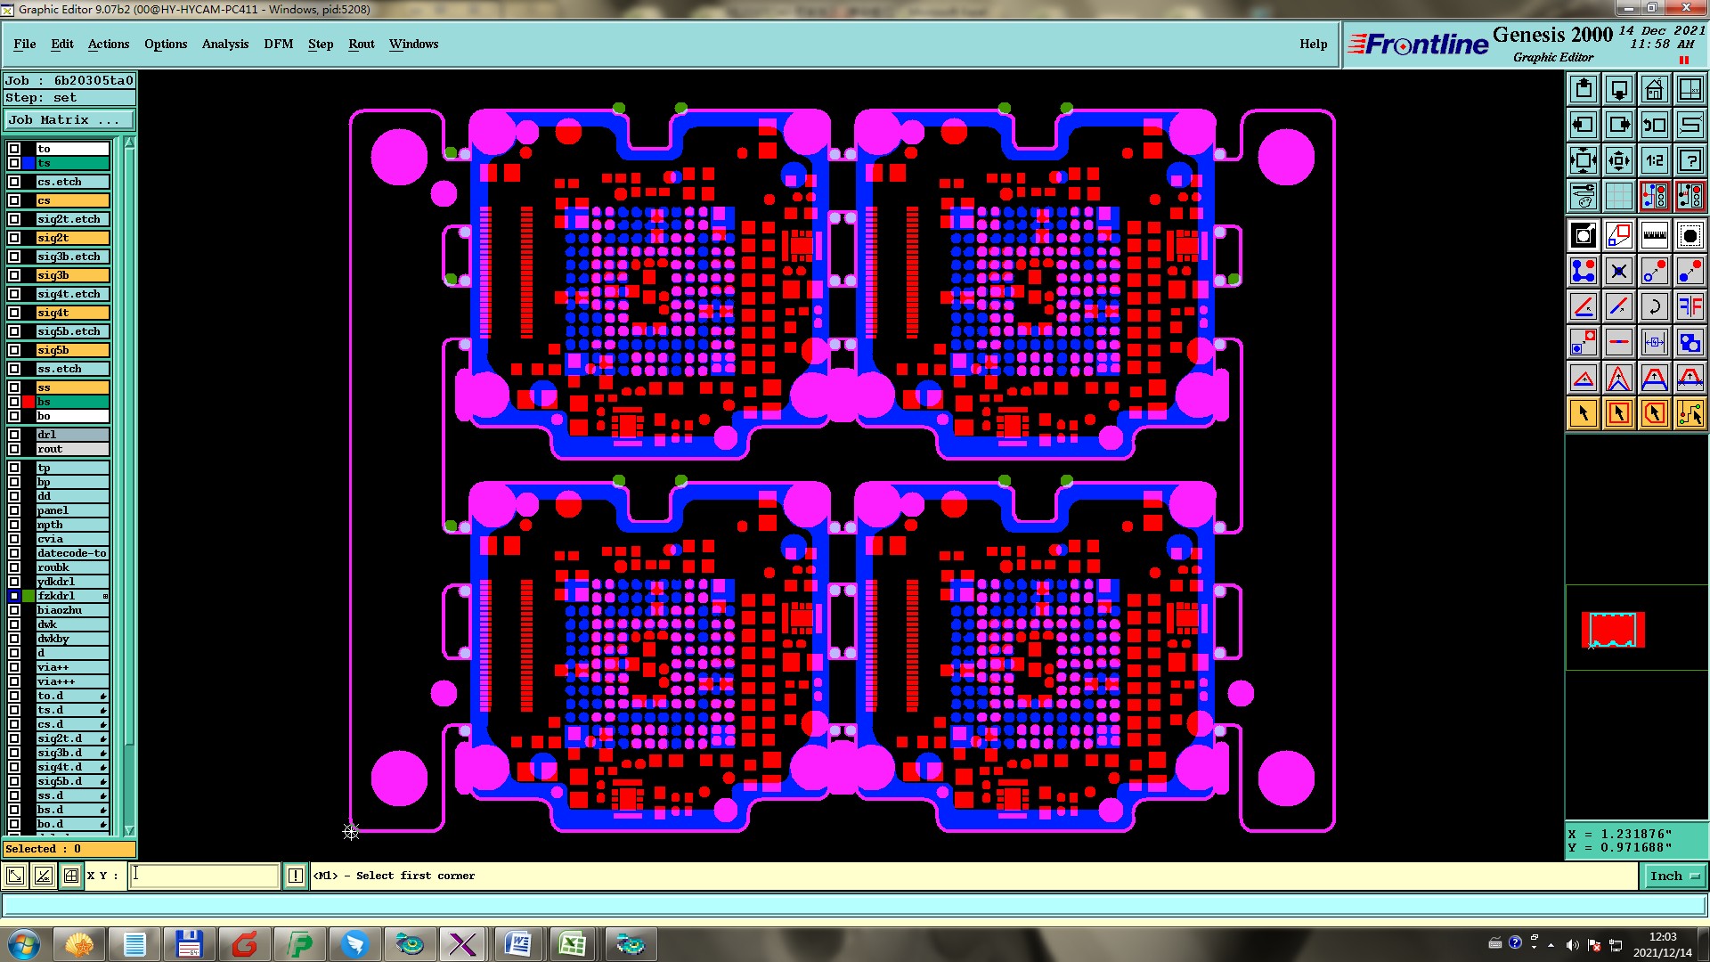Click the Help button
1710x962 pixels.
tap(1313, 44)
